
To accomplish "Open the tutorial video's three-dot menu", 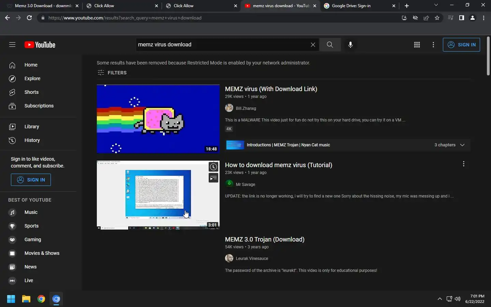I will tap(463, 164).
